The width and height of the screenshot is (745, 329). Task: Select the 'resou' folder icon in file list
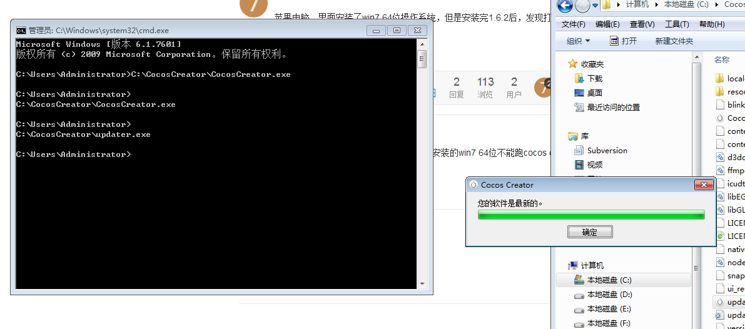tap(719, 91)
